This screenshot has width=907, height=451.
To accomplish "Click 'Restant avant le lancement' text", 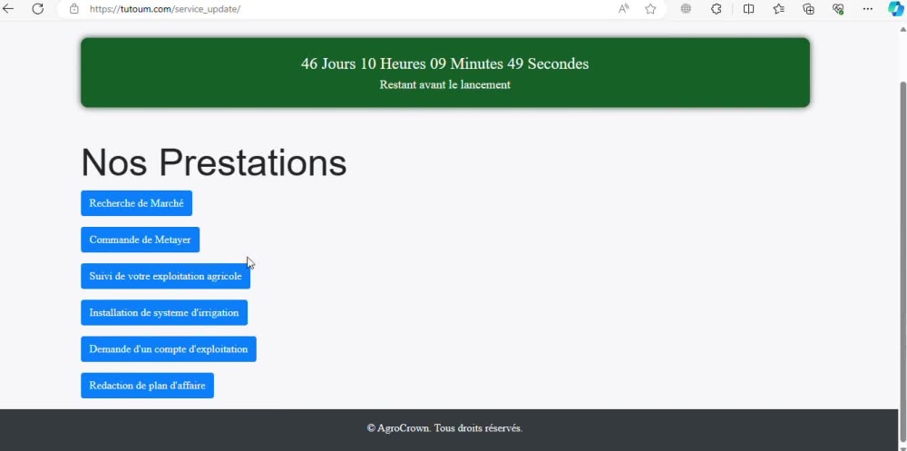I will (444, 84).
